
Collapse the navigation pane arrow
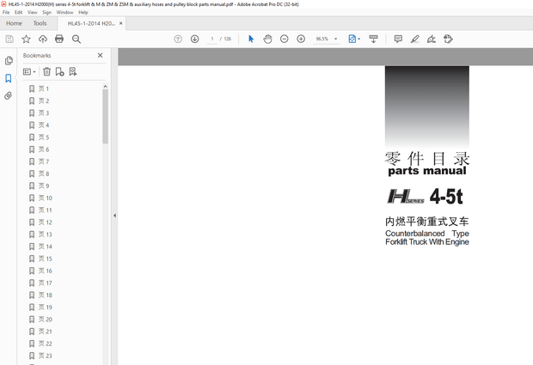coord(115,216)
